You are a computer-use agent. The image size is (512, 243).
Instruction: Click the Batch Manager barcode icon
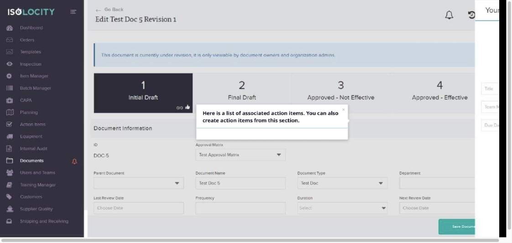tap(10, 88)
